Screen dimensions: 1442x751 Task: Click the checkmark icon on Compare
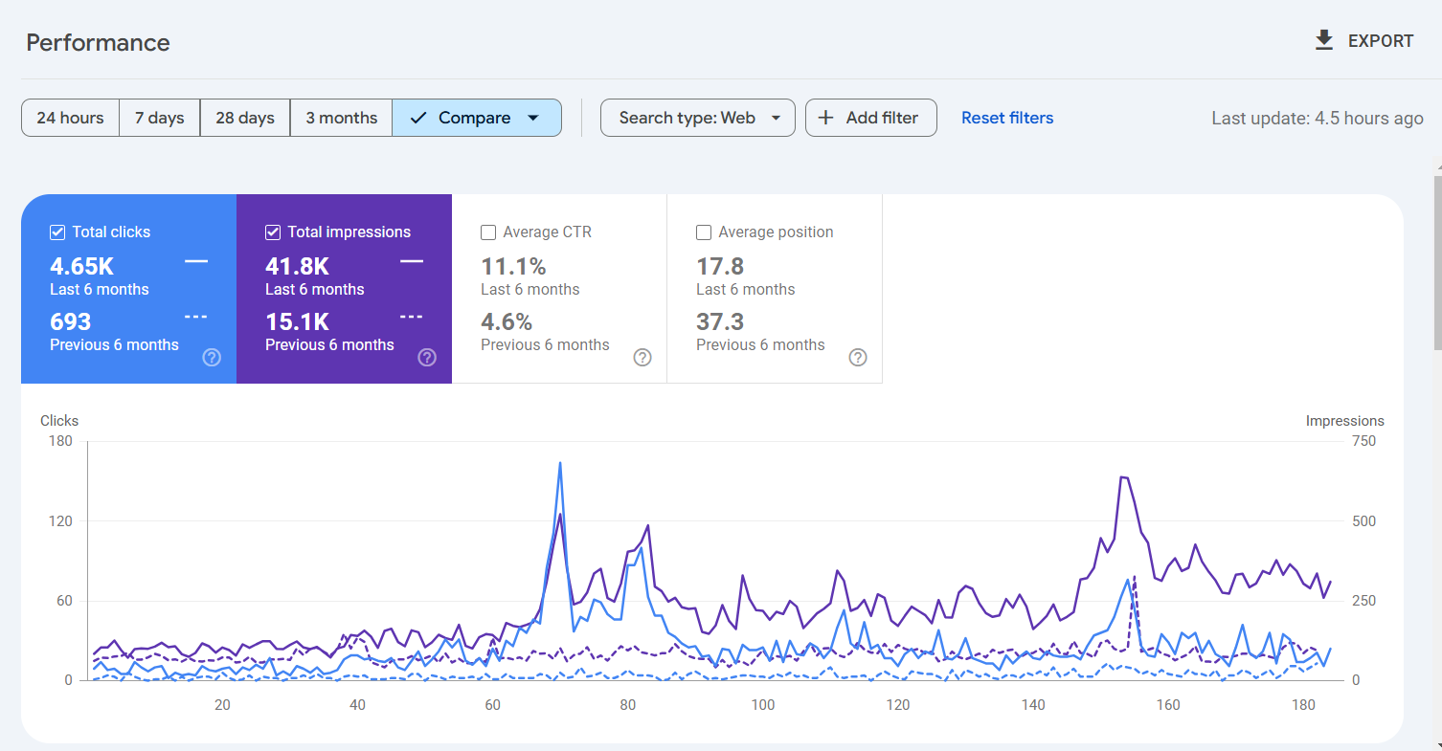(418, 118)
